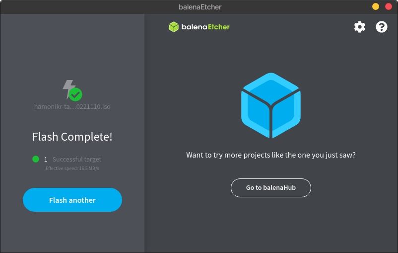Minimize window using the yellow button
Screen dimensions: 398x253
click(376, 6)
